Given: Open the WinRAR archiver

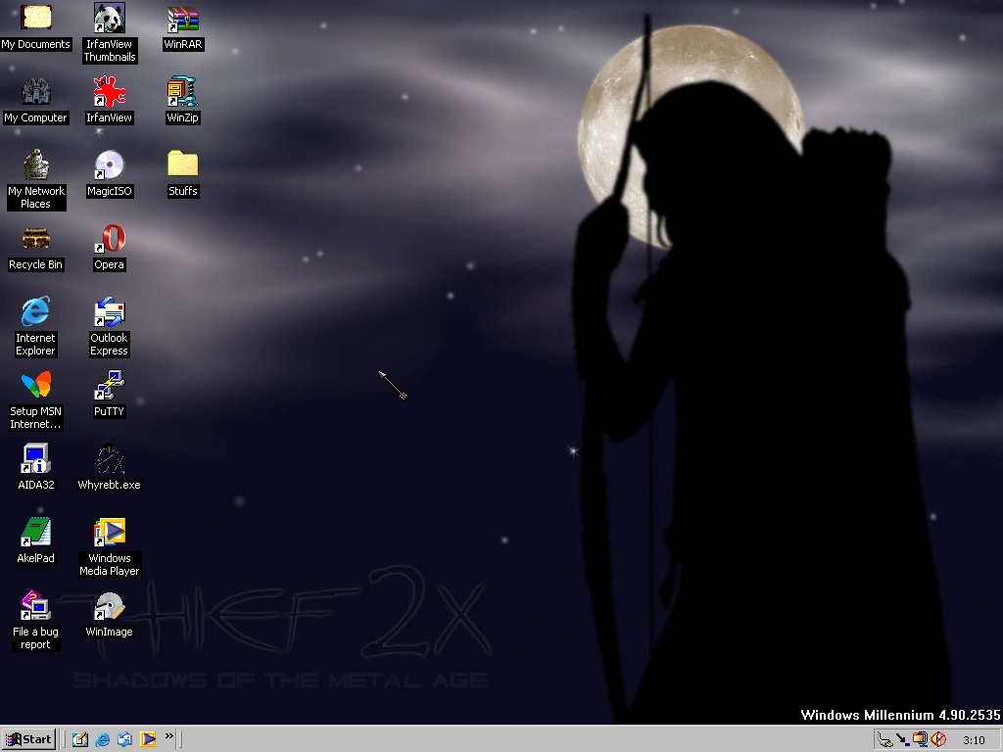Looking at the screenshot, I should [x=182, y=18].
